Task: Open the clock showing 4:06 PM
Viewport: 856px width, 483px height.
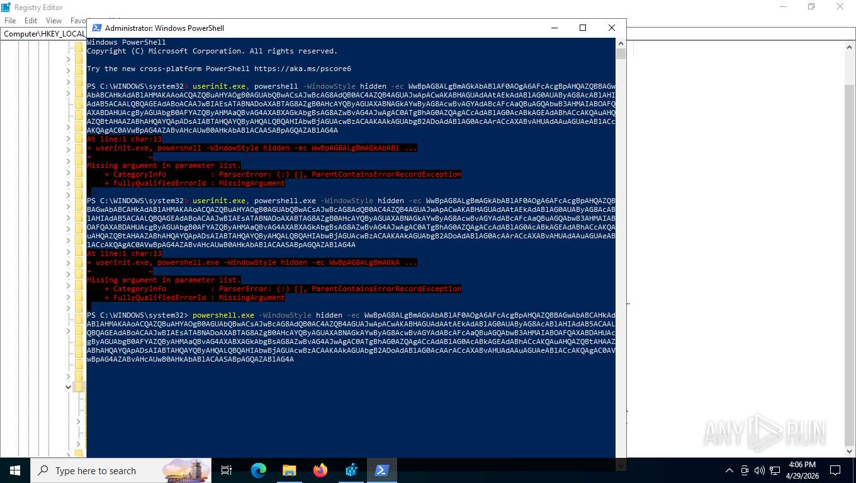Action: (x=801, y=470)
